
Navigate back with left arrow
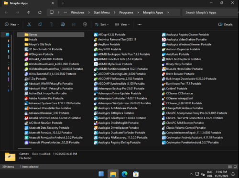[6, 12]
